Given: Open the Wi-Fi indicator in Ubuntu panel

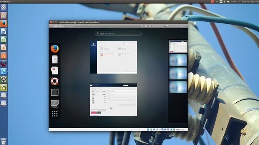Looking at the screenshot, I should click(x=217, y=2).
